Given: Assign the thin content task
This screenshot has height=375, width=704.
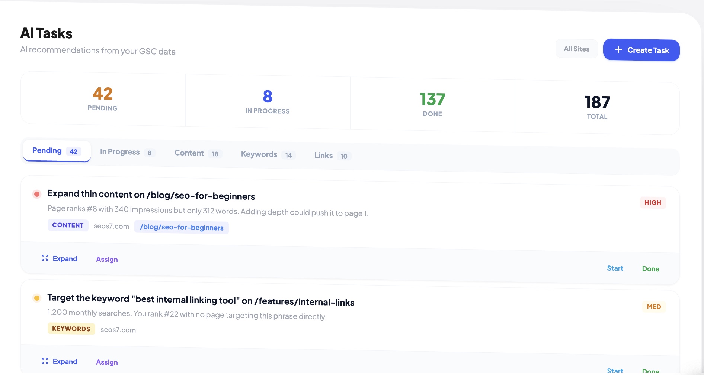Looking at the screenshot, I should (x=107, y=259).
